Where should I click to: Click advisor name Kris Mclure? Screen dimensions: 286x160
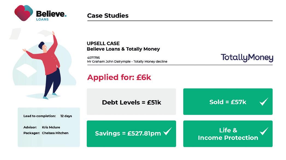tap(51, 127)
